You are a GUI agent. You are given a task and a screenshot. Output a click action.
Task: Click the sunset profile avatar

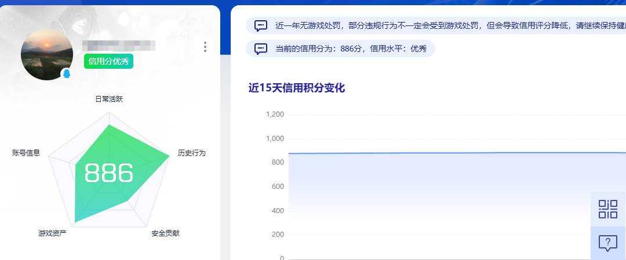point(47,54)
